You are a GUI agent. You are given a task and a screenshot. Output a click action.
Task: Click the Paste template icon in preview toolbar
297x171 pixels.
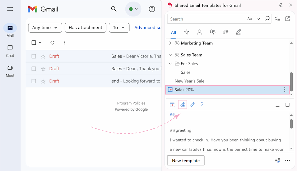click(x=172, y=105)
